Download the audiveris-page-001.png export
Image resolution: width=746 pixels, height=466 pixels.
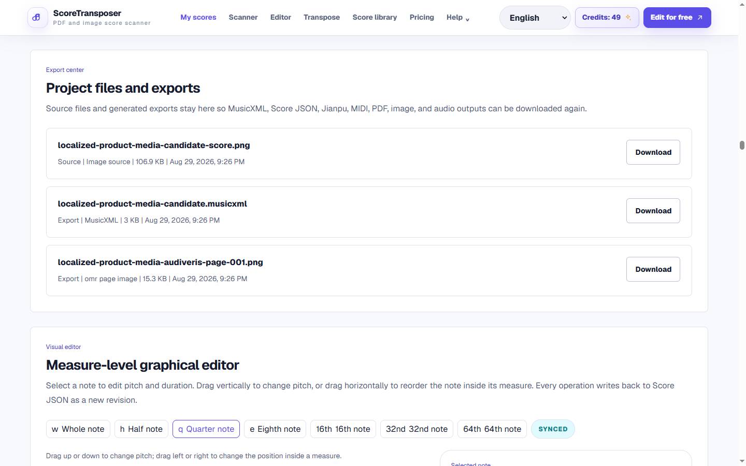click(653, 269)
